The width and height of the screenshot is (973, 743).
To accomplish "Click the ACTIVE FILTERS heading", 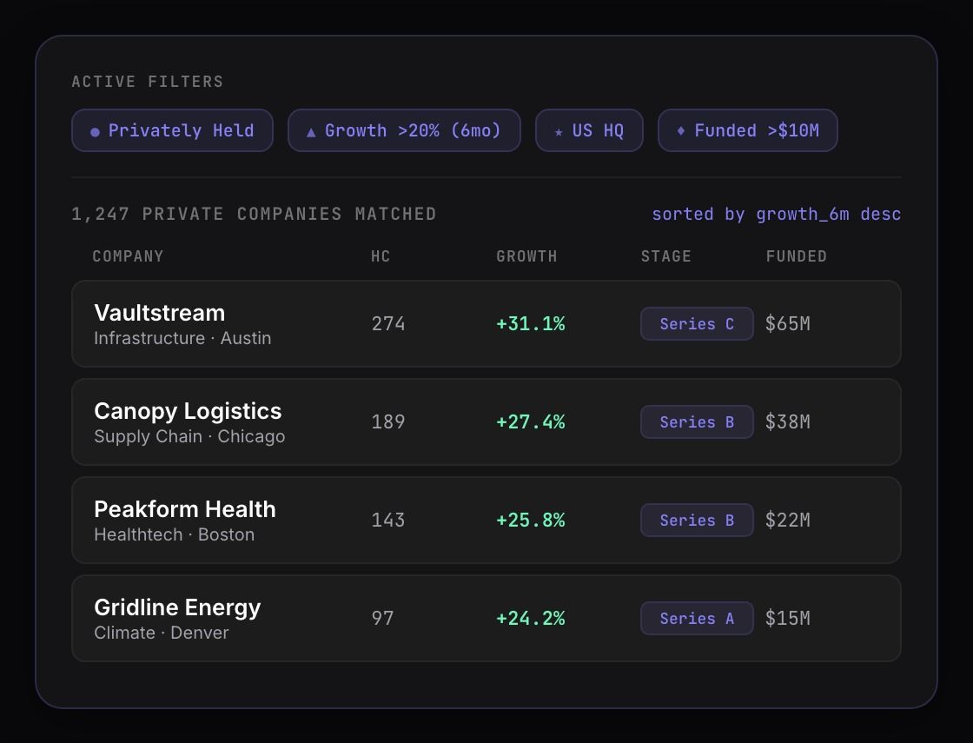I will 147,82.
